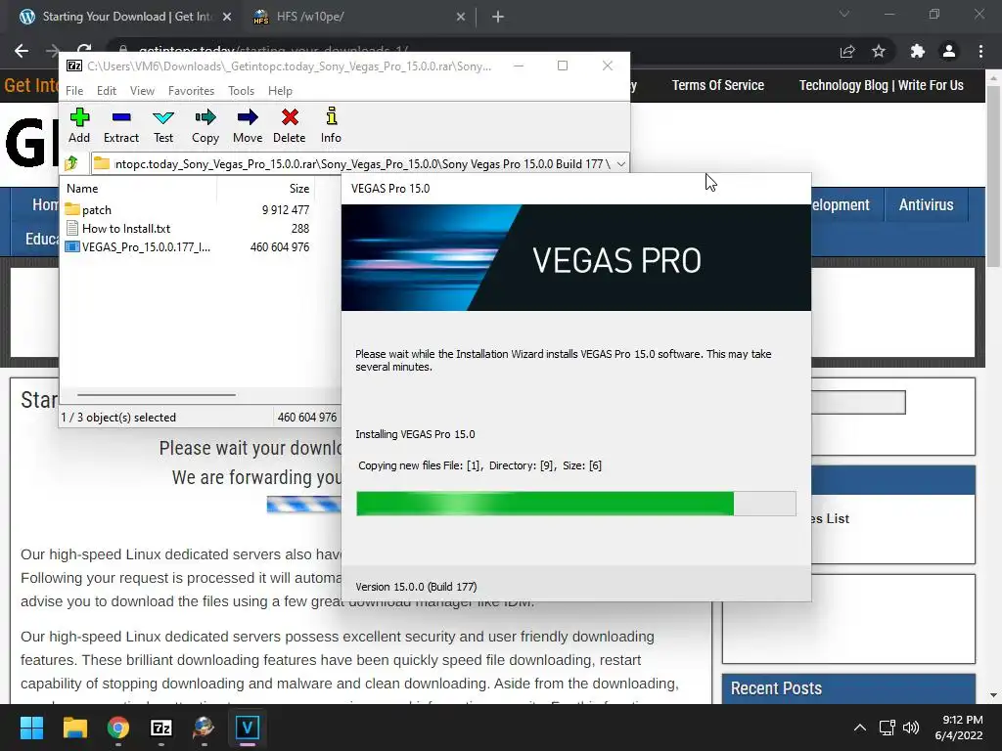Screen dimensions: 1002x751
Task: Open the Antivirus category on website
Action: (x=926, y=205)
